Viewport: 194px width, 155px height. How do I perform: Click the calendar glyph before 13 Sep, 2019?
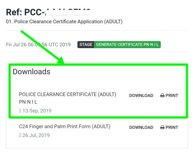(x=20, y=111)
